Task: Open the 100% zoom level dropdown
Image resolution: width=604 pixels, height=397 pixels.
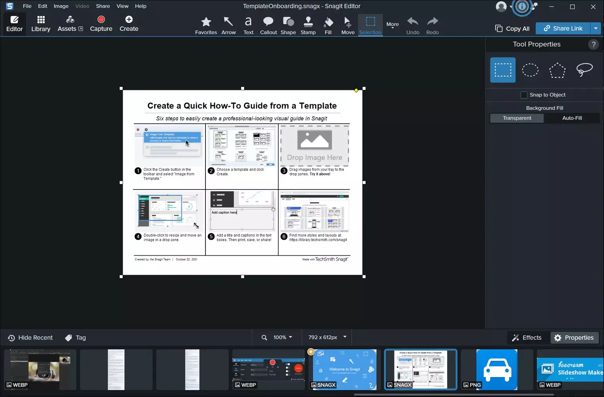Action: click(x=283, y=337)
